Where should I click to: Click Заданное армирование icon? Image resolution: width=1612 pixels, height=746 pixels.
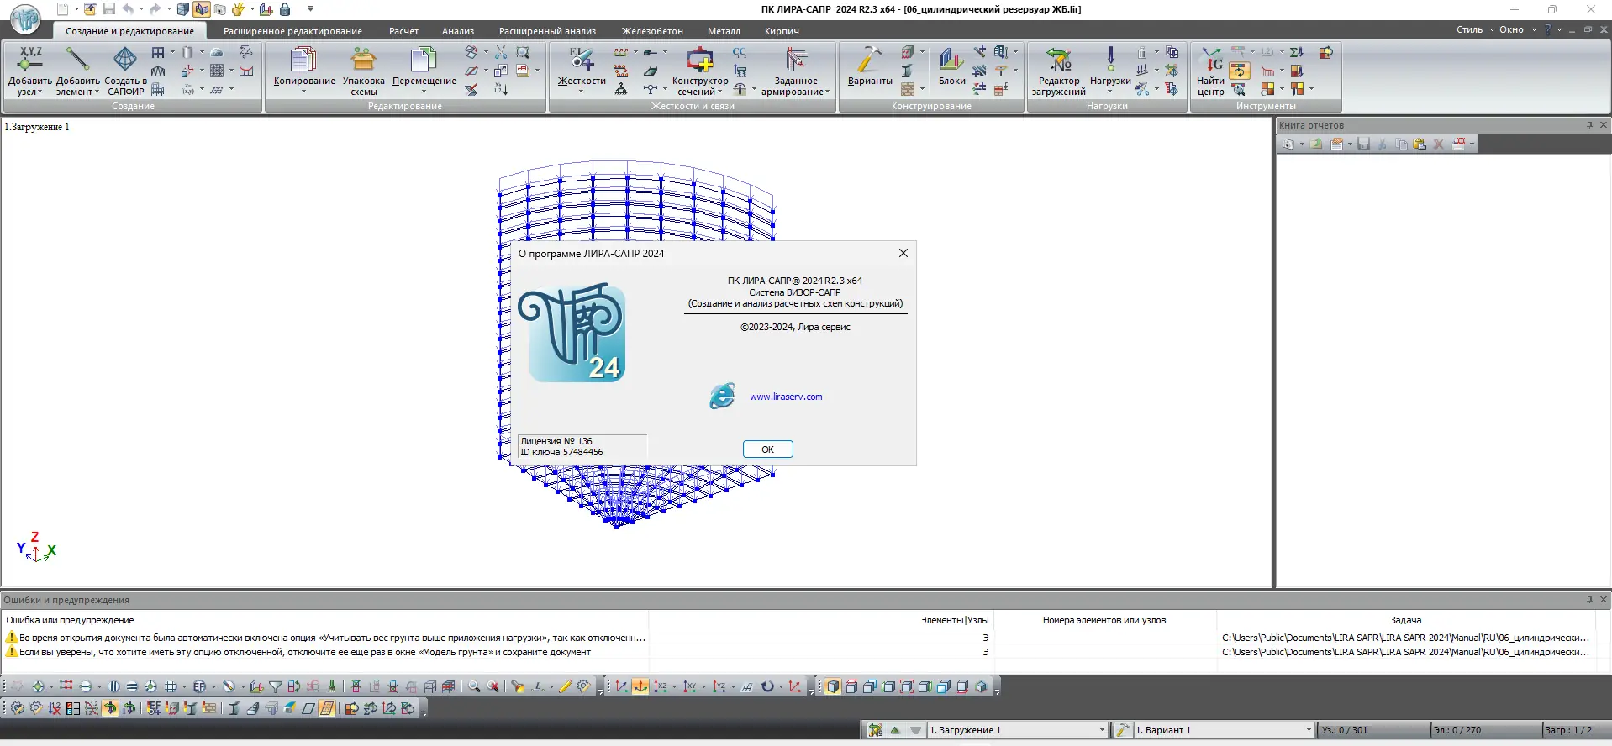pos(795,60)
